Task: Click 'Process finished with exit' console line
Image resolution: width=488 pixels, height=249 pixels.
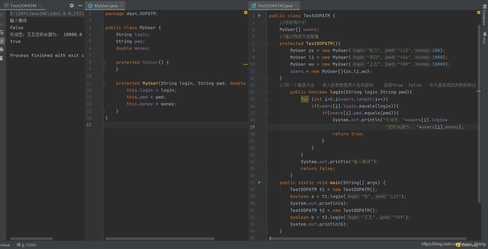Action: click(47, 55)
